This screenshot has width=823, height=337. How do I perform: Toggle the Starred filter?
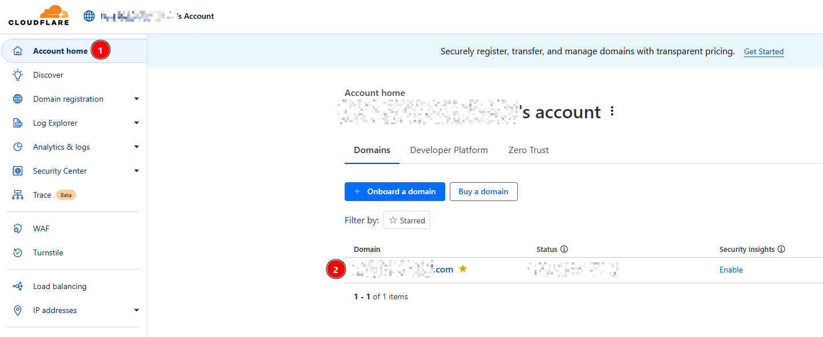pyautogui.click(x=407, y=220)
